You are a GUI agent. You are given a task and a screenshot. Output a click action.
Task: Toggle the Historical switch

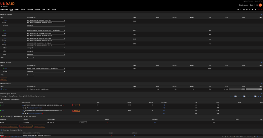(255, 96)
